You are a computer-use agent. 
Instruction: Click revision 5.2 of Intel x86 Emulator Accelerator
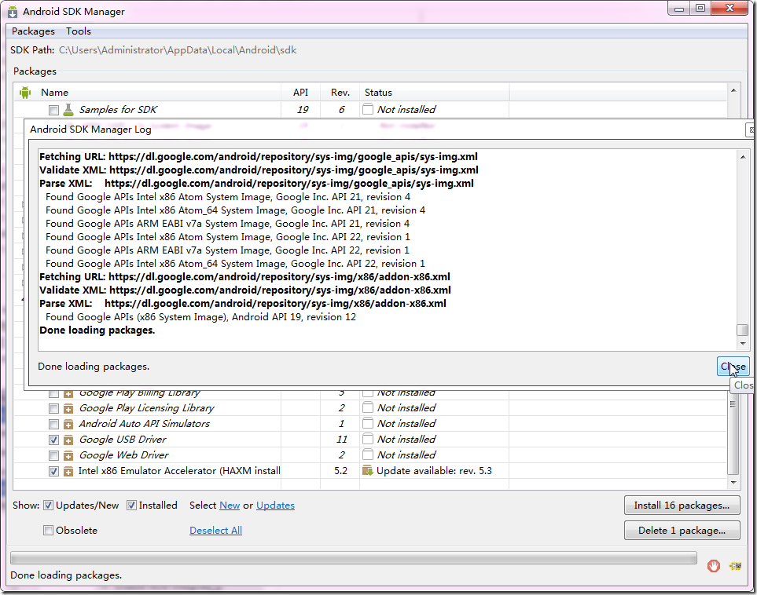(340, 471)
